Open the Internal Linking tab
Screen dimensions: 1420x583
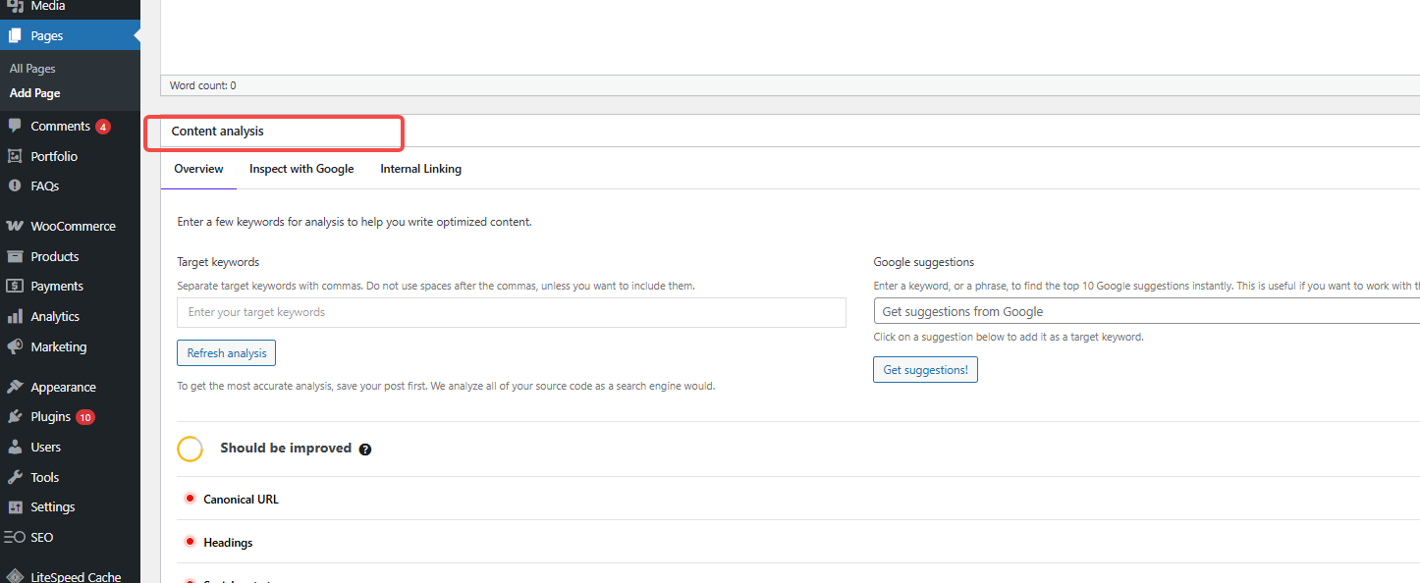pyautogui.click(x=420, y=169)
